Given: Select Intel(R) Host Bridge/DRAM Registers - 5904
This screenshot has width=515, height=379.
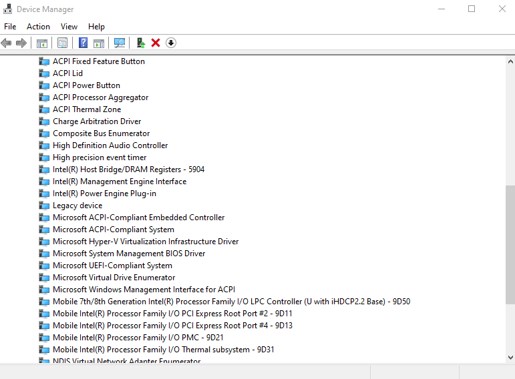Looking at the screenshot, I should tap(128, 169).
